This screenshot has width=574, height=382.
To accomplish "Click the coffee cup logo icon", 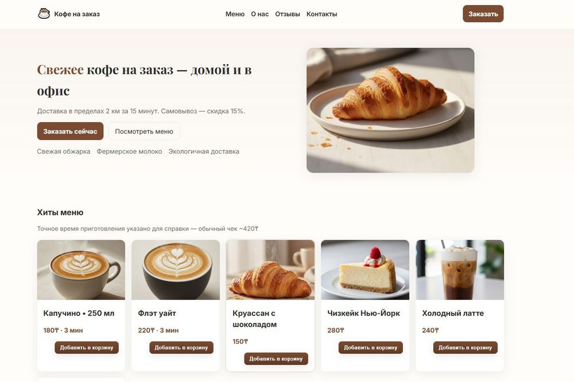I will (44, 14).
